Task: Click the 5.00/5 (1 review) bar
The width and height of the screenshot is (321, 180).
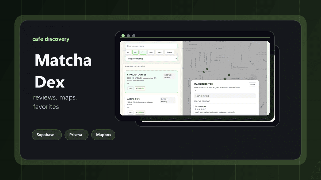Action: (225, 96)
